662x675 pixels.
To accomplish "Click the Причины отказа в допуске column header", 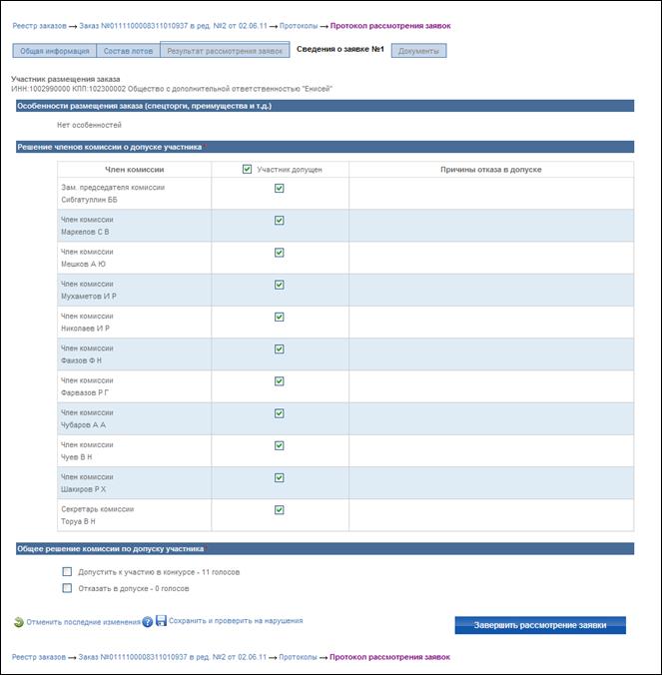I will coord(491,170).
